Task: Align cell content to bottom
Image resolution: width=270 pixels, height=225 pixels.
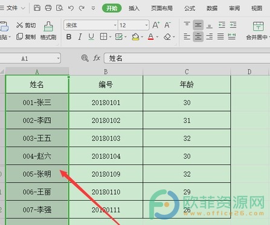Action: pos(210,25)
